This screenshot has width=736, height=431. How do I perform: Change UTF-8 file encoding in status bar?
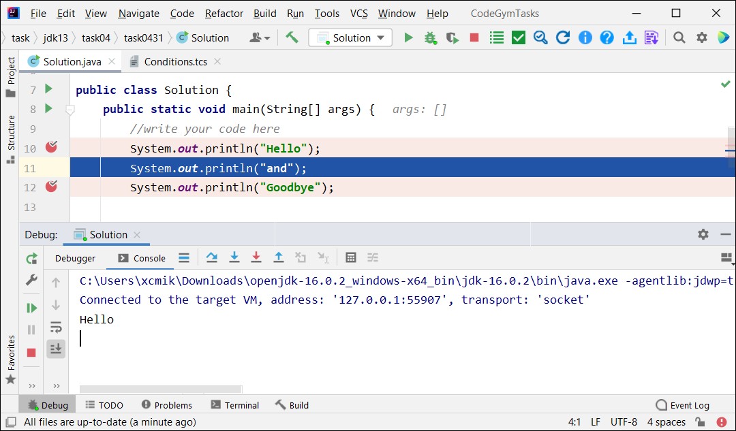[624, 421]
